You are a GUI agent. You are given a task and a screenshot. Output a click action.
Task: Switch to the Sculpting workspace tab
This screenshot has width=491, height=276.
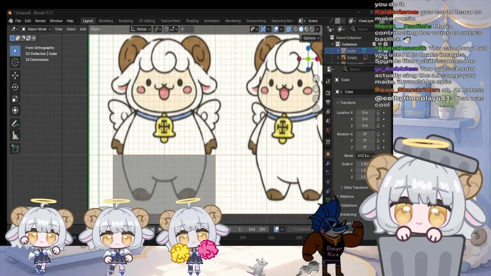[x=126, y=21]
